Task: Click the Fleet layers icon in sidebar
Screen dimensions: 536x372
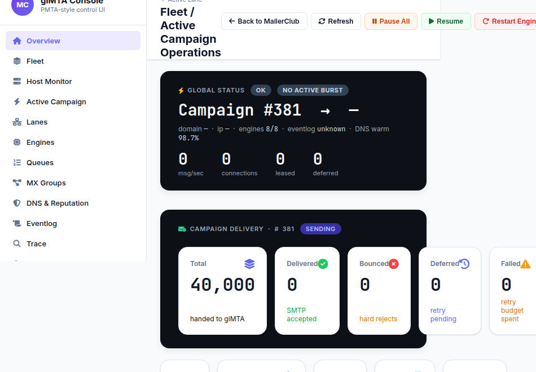Action: pos(17,61)
